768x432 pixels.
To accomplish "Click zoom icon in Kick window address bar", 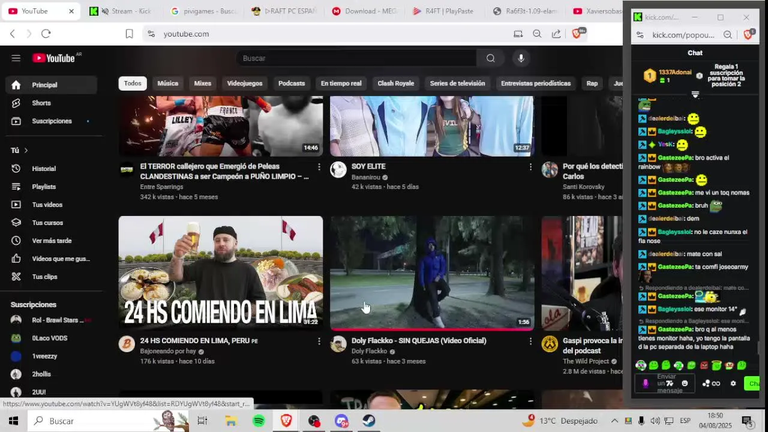I will tap(728, 35).
